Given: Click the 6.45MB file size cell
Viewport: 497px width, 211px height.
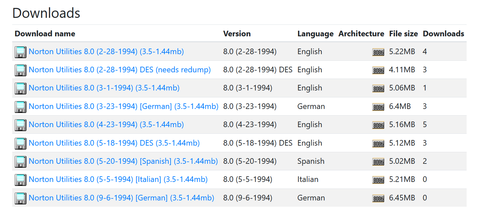Looking at the screenshot, I should 402,198.
